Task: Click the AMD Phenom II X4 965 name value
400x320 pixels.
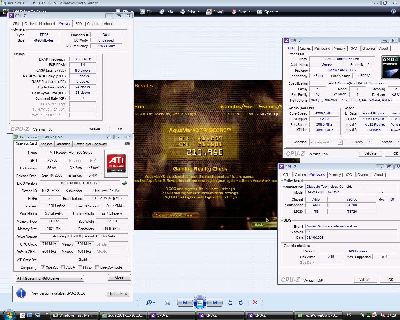Action: click(342, 59)
